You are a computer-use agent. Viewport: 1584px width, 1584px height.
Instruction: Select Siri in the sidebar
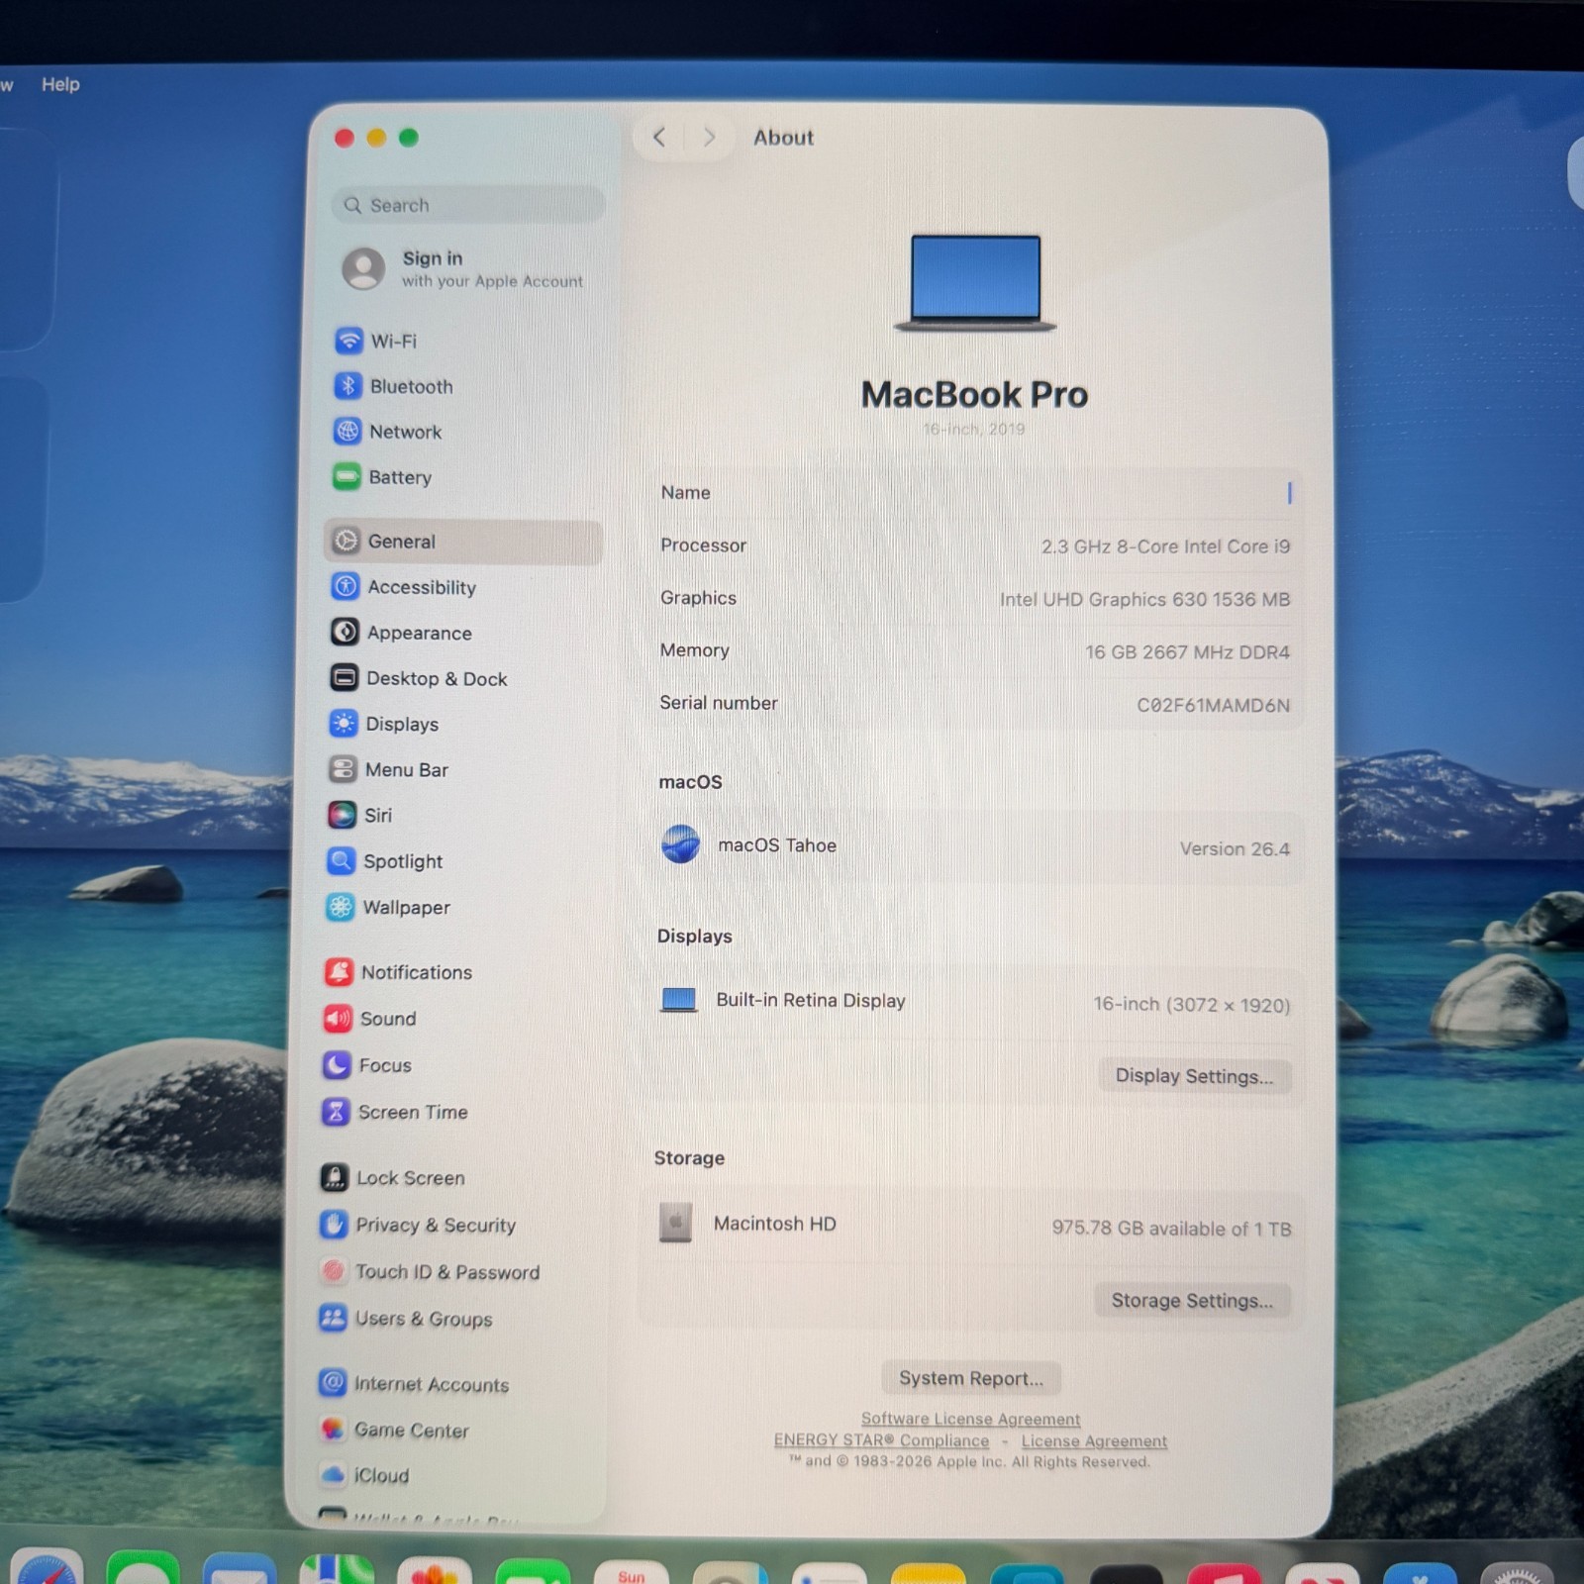[x=377, y=816]
